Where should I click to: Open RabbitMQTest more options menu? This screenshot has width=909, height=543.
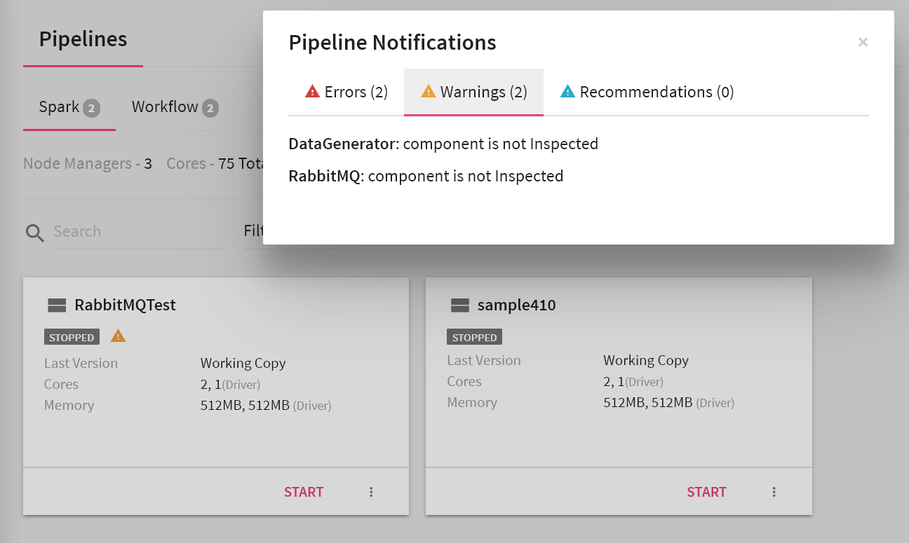coord(371,492)
